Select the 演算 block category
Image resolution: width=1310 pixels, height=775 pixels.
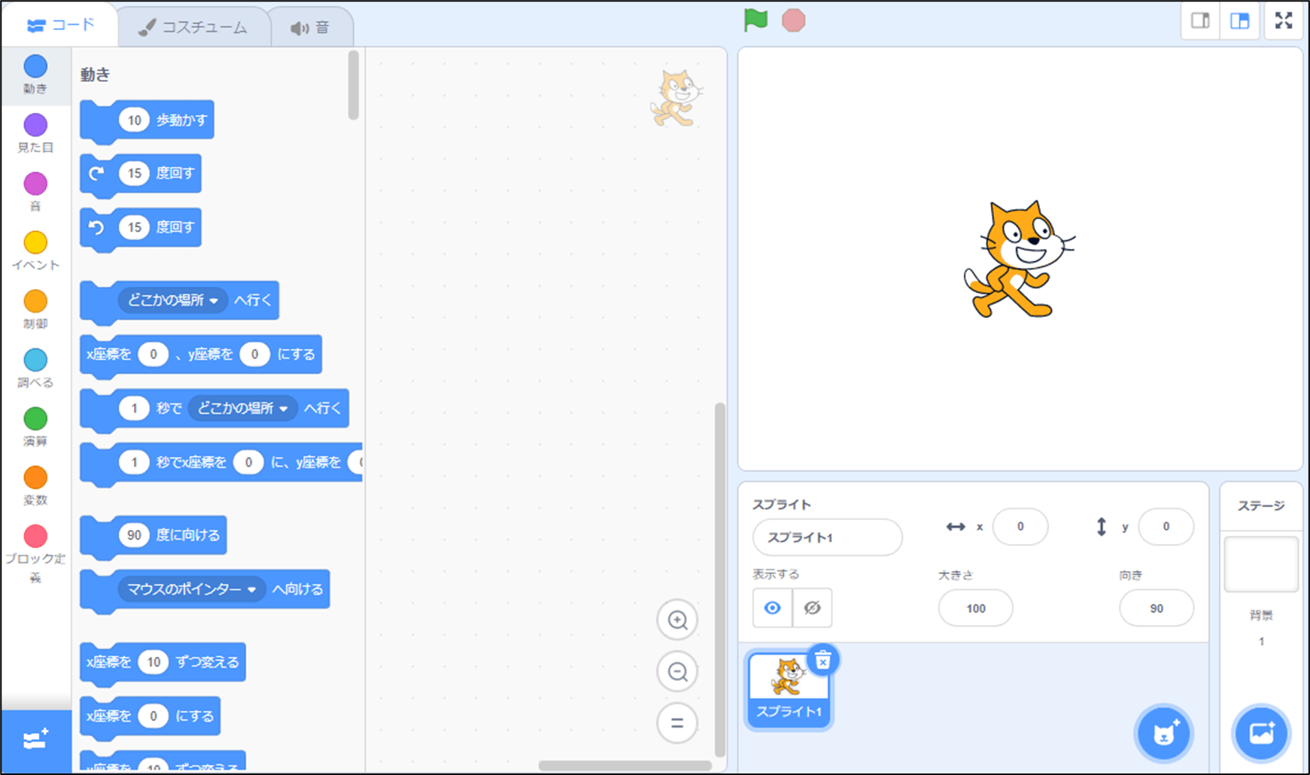[x=35, y=427]
